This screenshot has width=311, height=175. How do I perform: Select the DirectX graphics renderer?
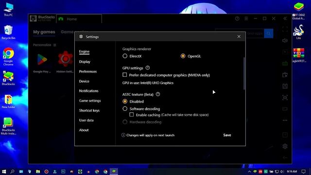click(x=125, y=56)
